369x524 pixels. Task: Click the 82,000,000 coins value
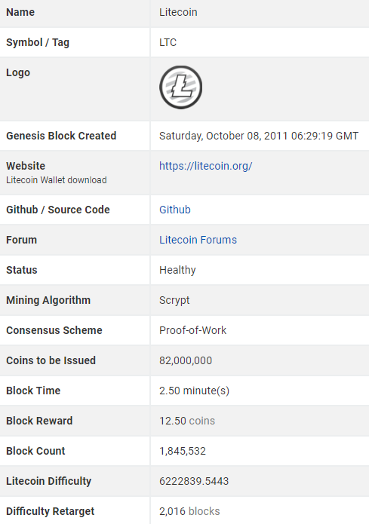186,360
